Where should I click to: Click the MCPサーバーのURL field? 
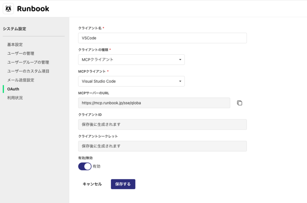tap(154, 103)
